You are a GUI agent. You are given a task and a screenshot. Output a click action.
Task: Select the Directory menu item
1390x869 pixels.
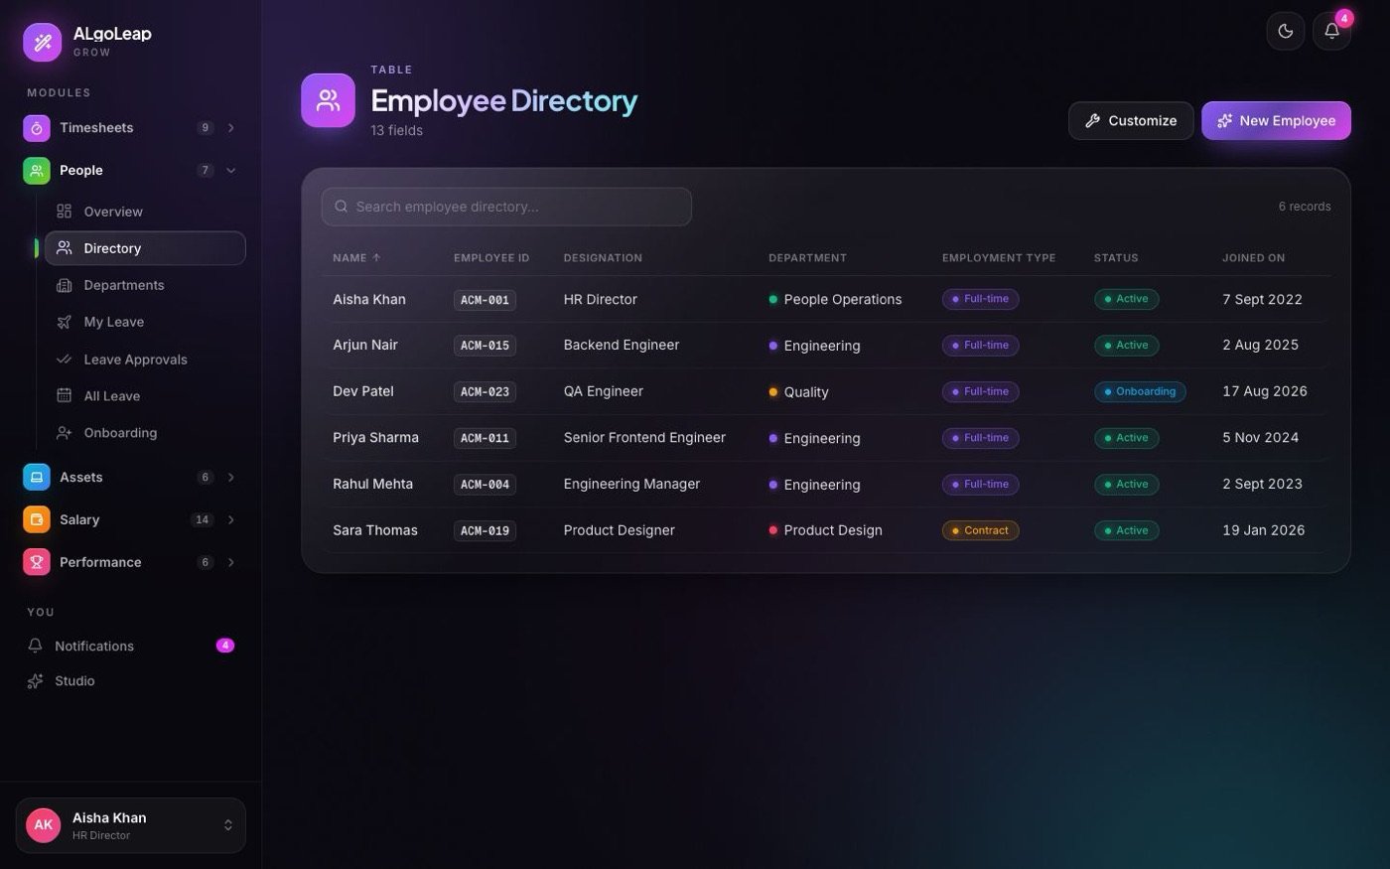tap(145, 248)
